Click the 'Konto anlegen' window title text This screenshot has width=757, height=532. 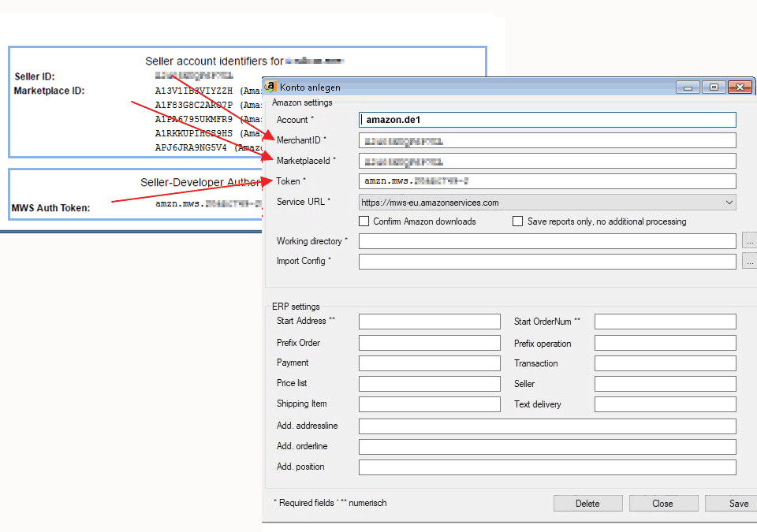[310, 87]
